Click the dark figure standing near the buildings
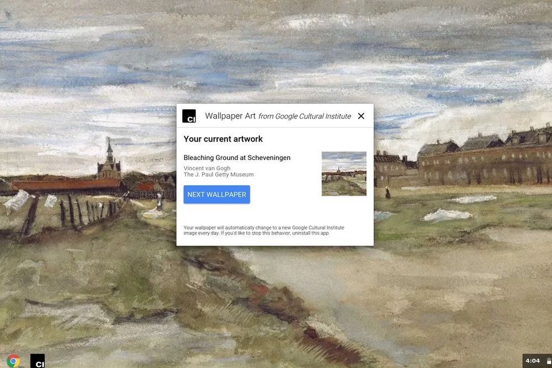Image resolution: width=552 pixels, height=368 pixels. (388, 193)
